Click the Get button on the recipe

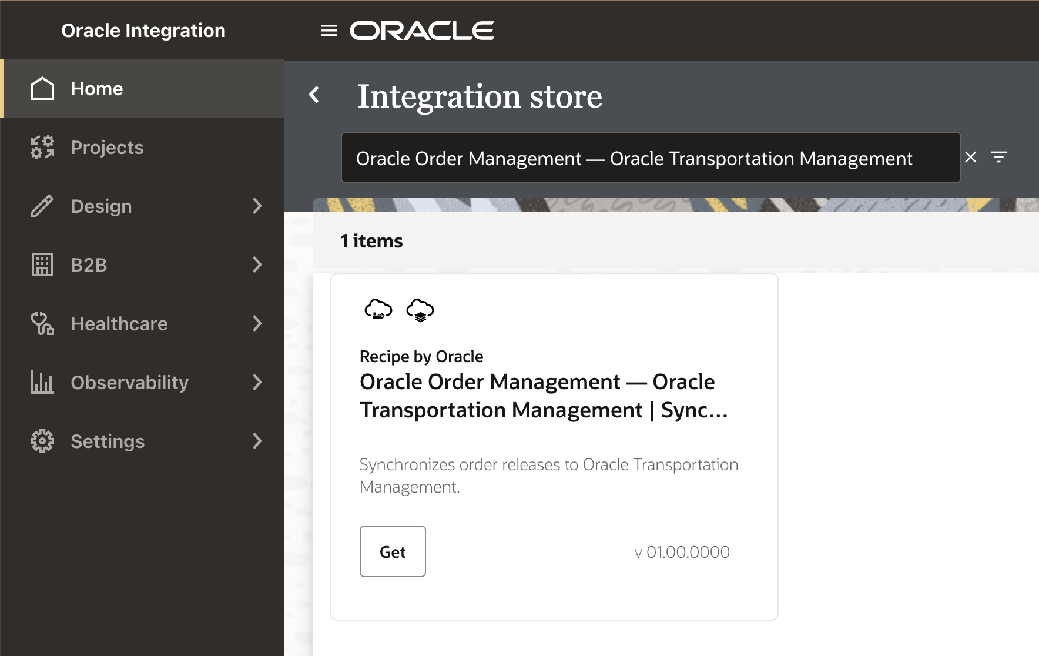click(393, 551)
